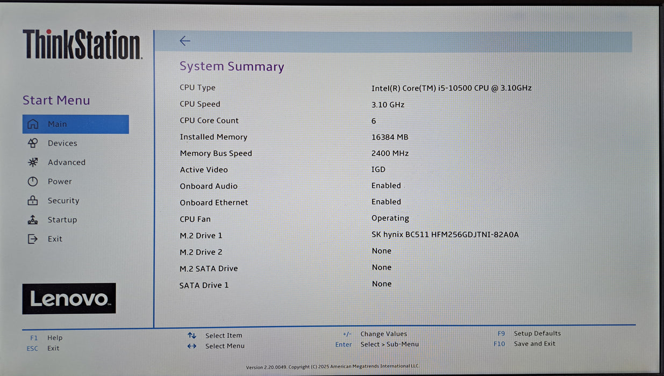Image resolution: width=664 pixels, height=376 pixels.
Task: Select the SATA Drive 1 label
Action: click(x=204, y=285)
